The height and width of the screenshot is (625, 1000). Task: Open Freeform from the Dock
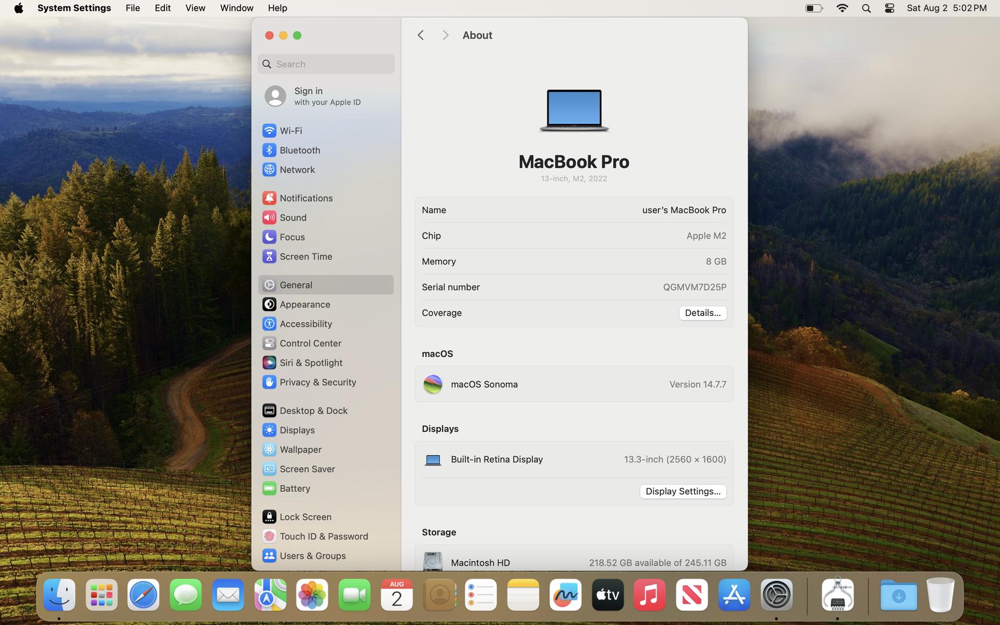565,595
